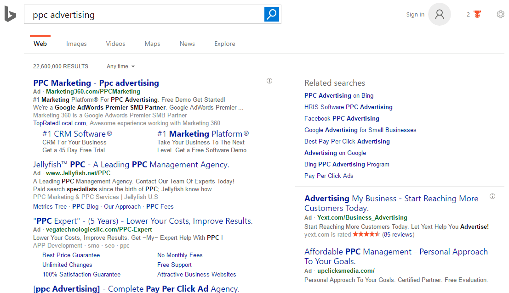Select Best Pay Per Click Advertising
This screenshot has width=509, height=293.
(x=347, y=142)
